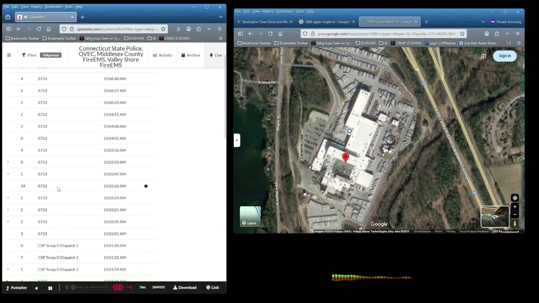539x303 pixels.
Task: Bookmark the Google Maps page
Action: [x=462, y=34]
